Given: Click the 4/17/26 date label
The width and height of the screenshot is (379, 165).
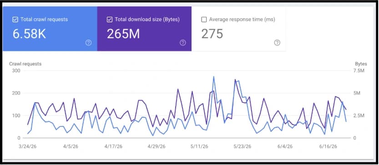Looking at the screenshot, I should 114,146.
